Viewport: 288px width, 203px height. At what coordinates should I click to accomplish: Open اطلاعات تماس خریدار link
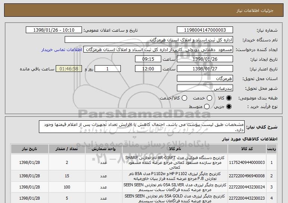pos(62,50)
